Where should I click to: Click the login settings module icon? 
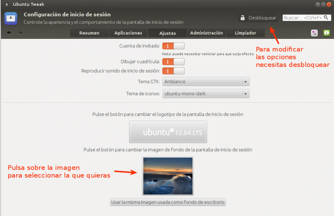tap(11, 18)
